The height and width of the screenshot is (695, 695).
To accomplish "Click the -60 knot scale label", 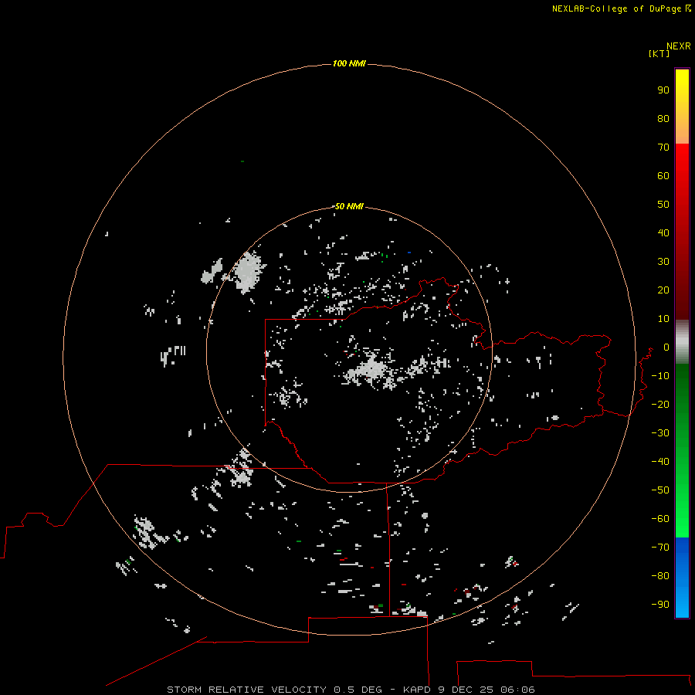I will (660, 519).
